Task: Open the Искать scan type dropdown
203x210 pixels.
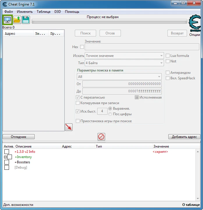Action: point(124,56)
